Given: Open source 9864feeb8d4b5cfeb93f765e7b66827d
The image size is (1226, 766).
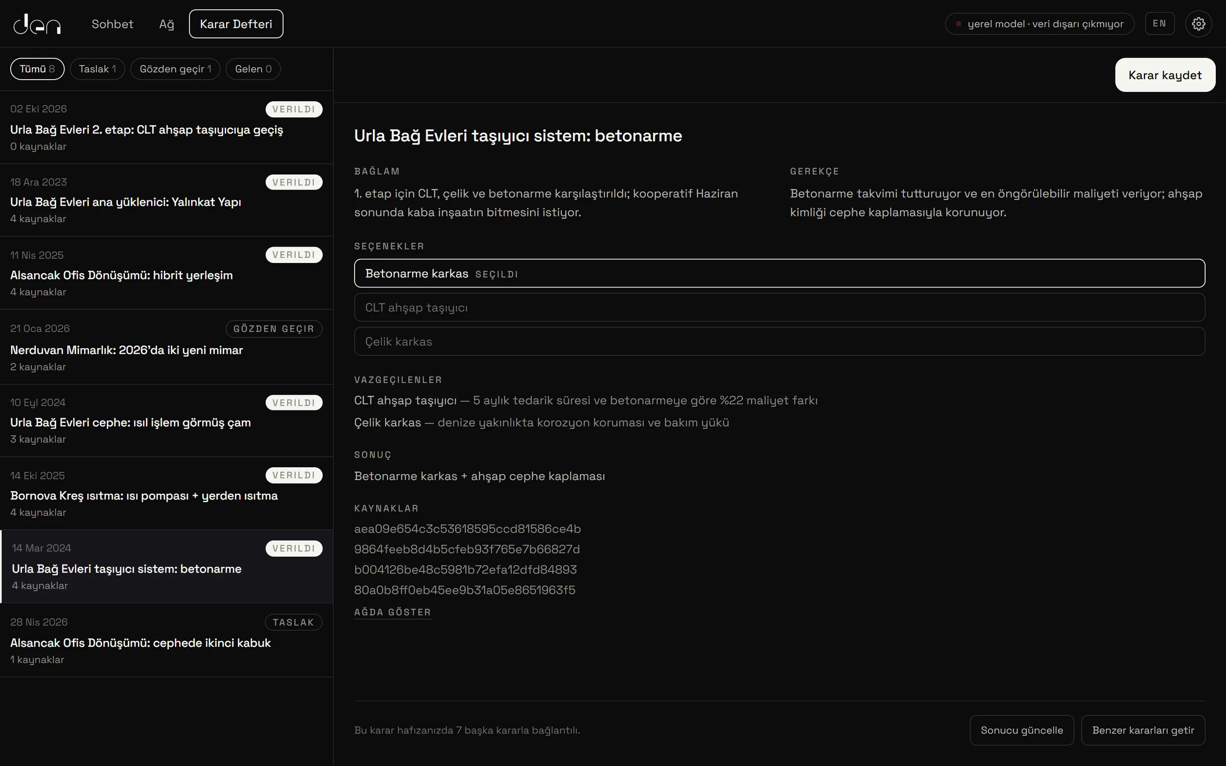Looking at the screenshot, I should pyautogui.click(x=467, y=549).
